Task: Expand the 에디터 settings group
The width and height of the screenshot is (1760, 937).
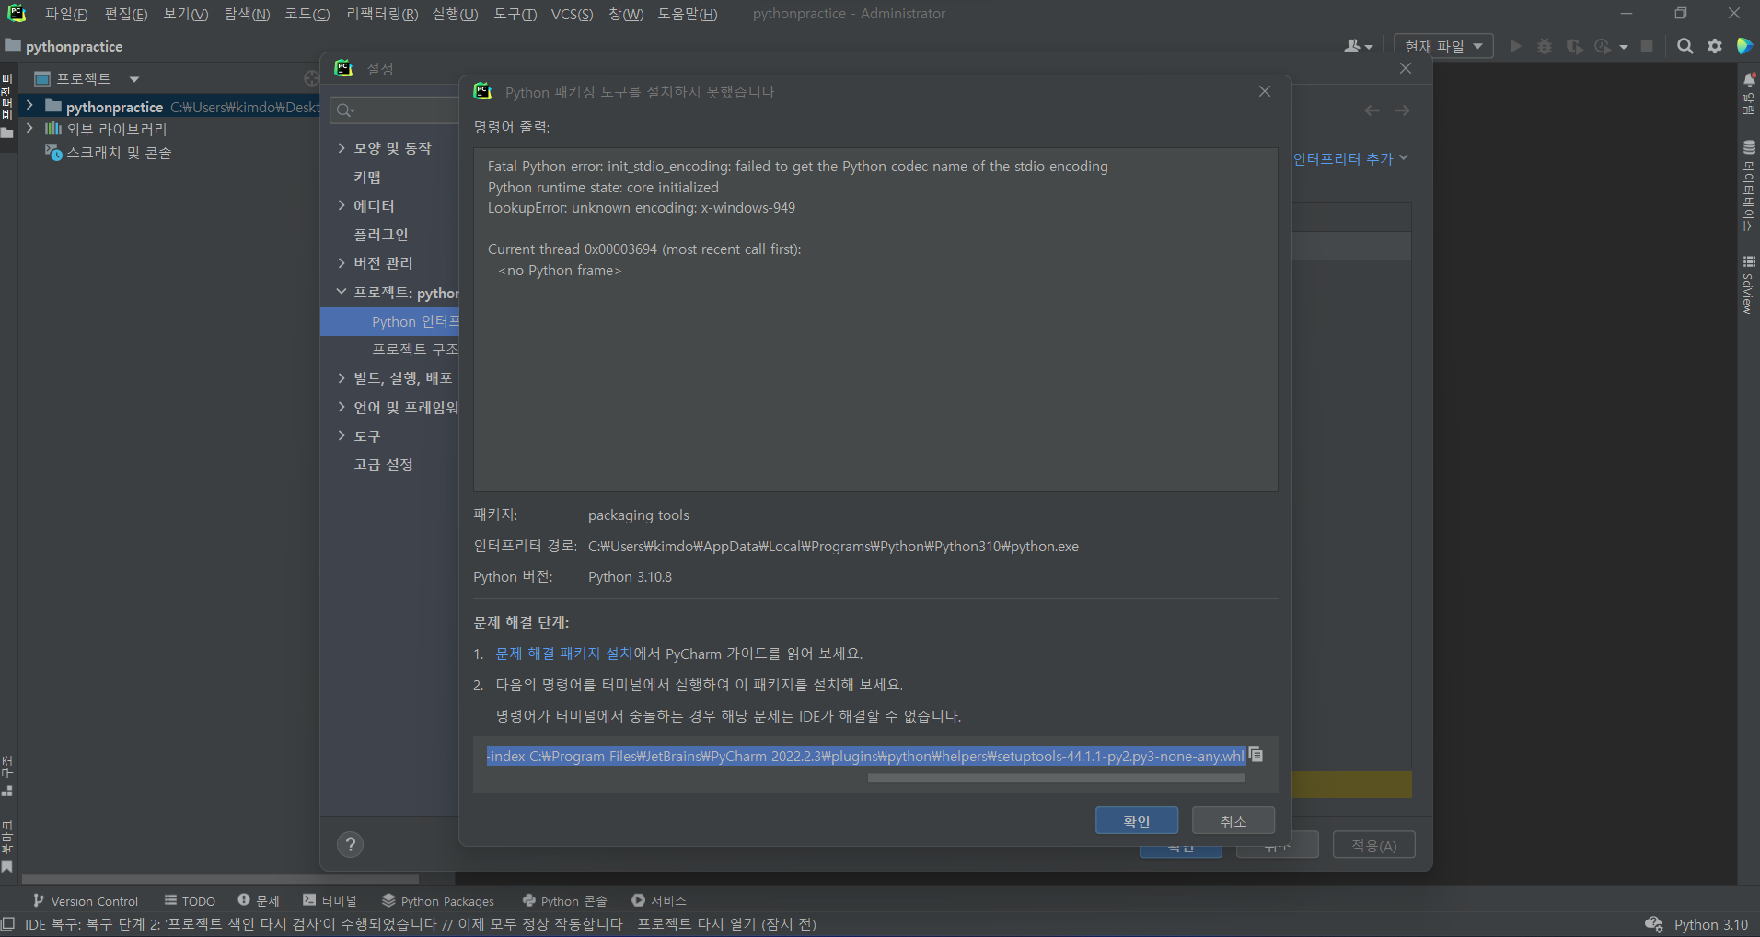Action: 342,205
